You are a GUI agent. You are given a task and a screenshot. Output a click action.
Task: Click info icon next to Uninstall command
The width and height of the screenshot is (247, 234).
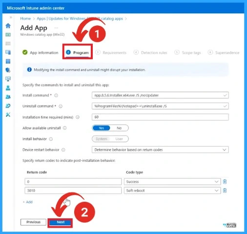(61, 106)
